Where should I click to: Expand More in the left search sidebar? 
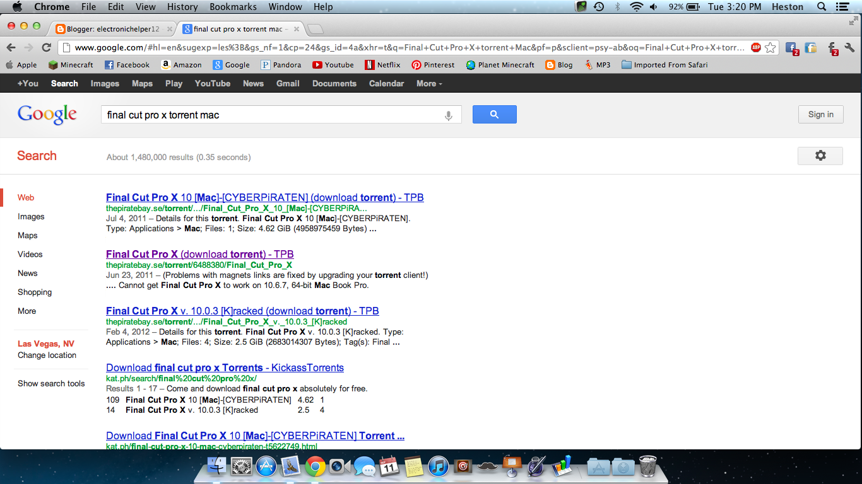27,311
